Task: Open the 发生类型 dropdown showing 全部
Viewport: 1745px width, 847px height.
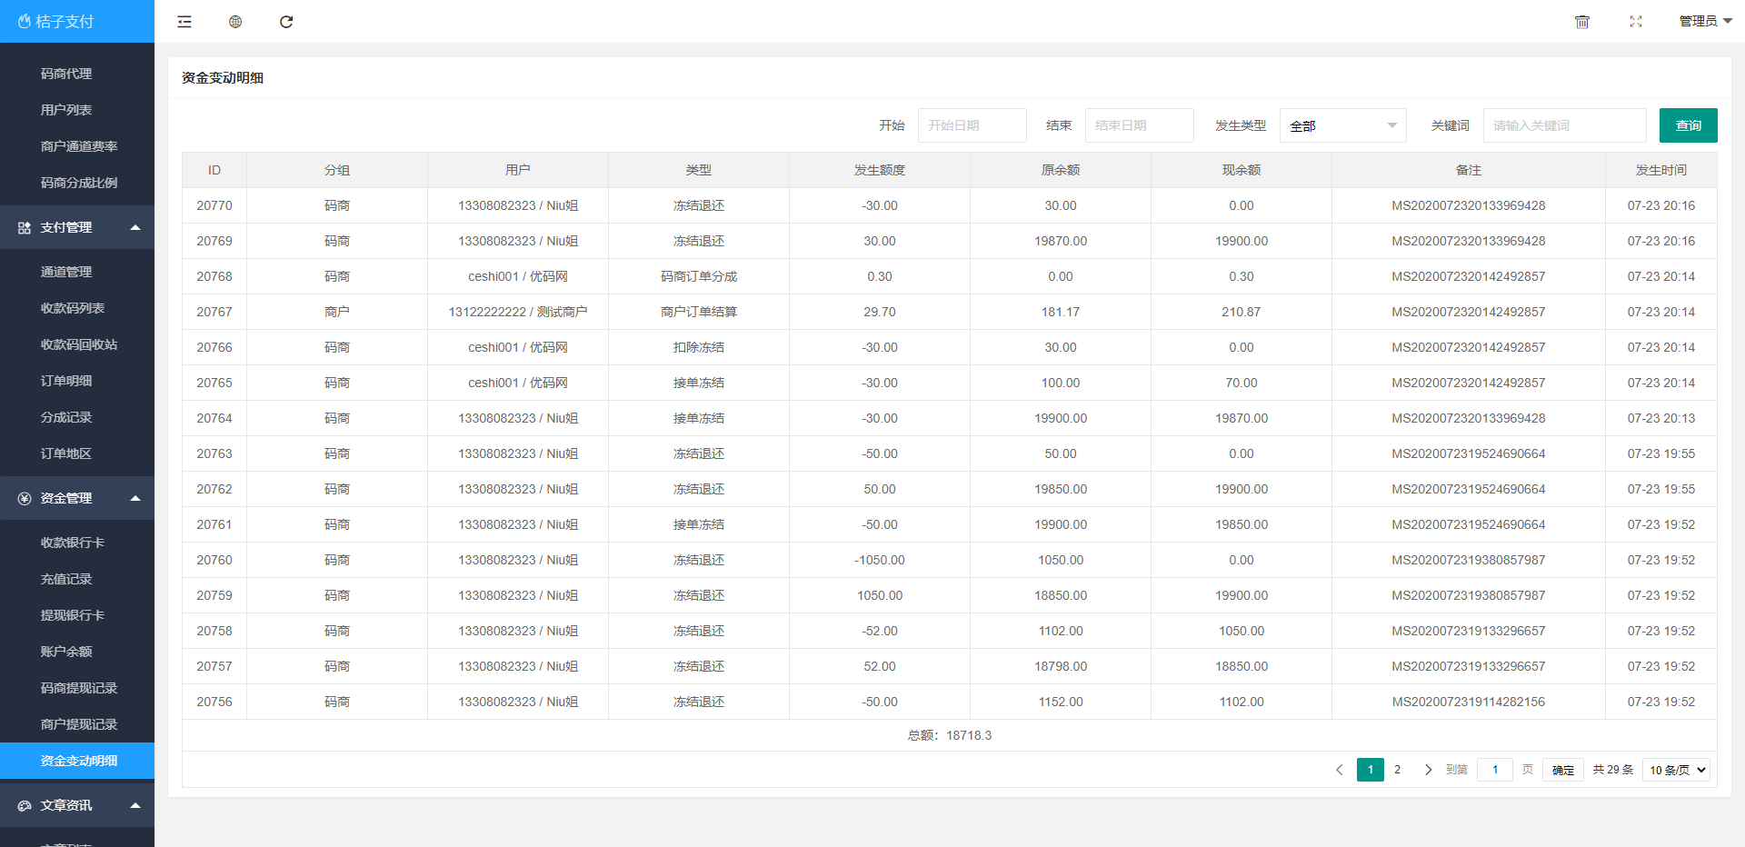Action: 1342,125
